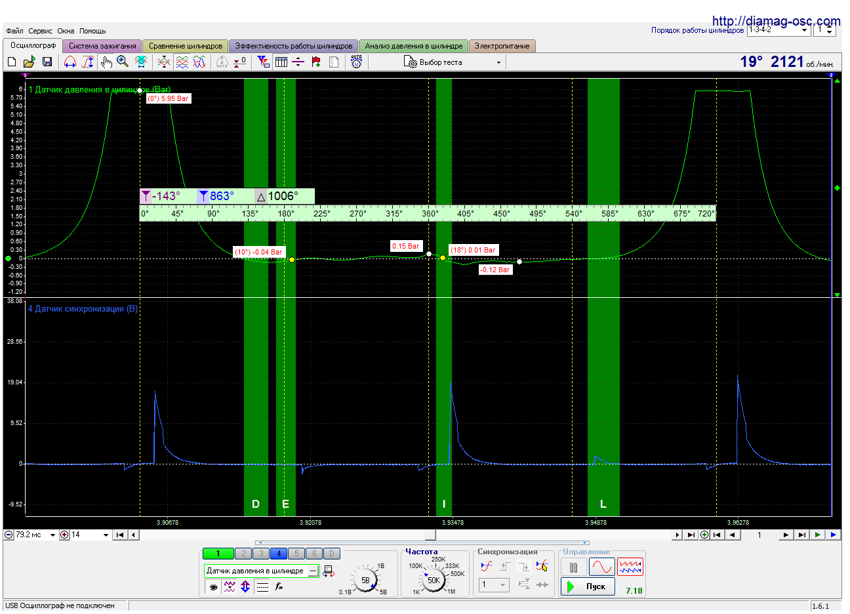Open the channel sensor settings device icon
This screenshot has width=850, height=614.
329,571
